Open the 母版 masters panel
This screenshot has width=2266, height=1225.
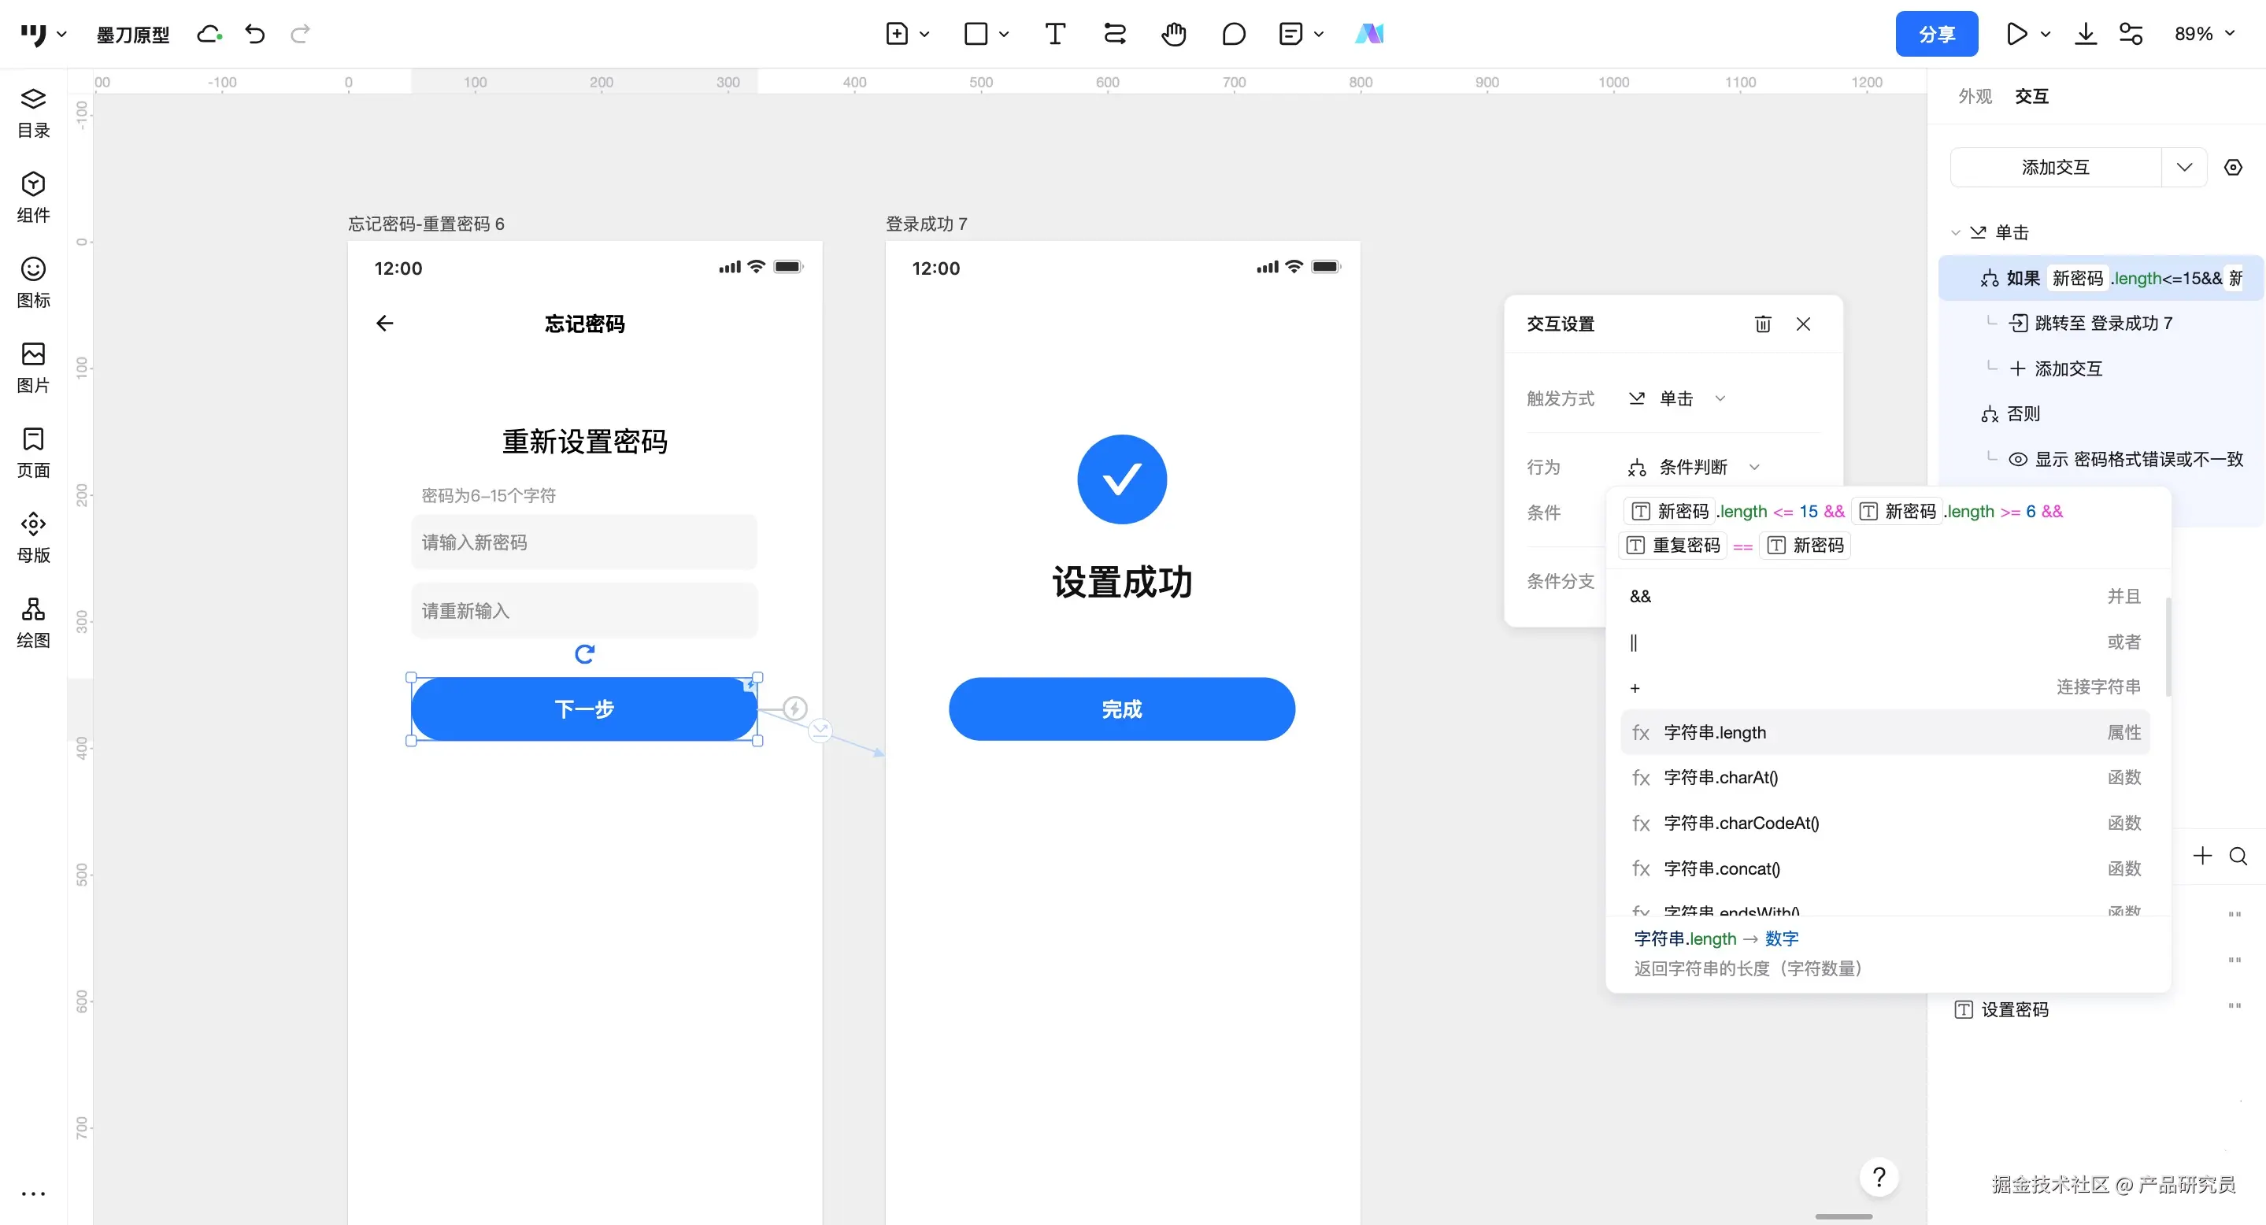33,537
